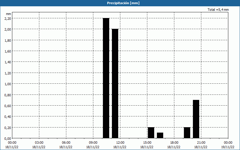Select the 0,20 mm bar starting at 15:00

click(151, 133)
